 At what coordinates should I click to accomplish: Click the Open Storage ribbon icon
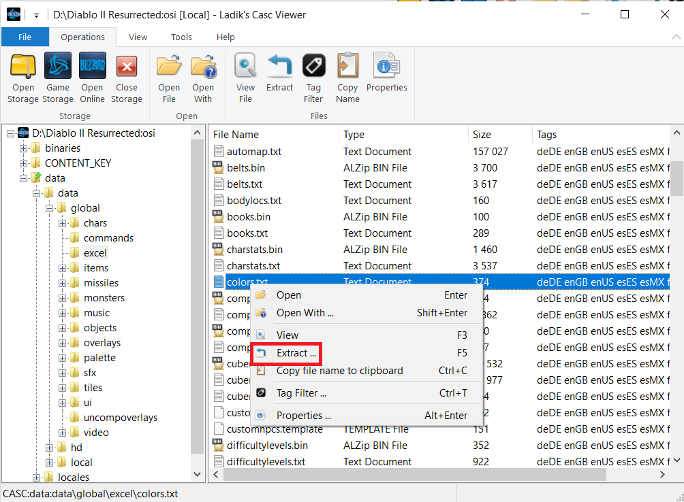coord(23,66)
